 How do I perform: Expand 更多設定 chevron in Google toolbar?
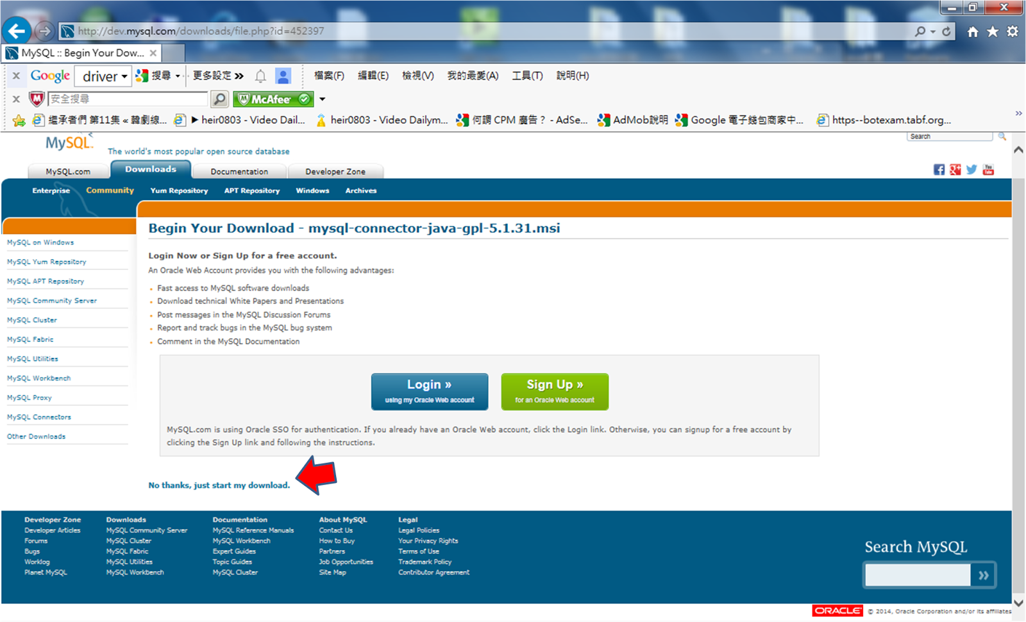pos(239,76)
